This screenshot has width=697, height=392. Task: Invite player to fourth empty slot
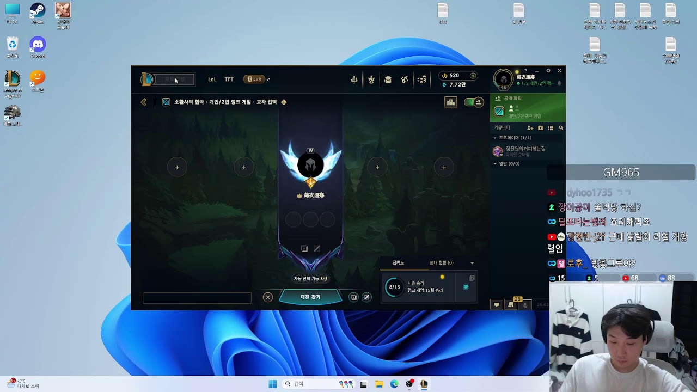(444, 167)
